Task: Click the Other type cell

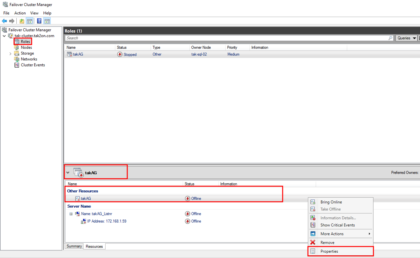Action: 157,54
